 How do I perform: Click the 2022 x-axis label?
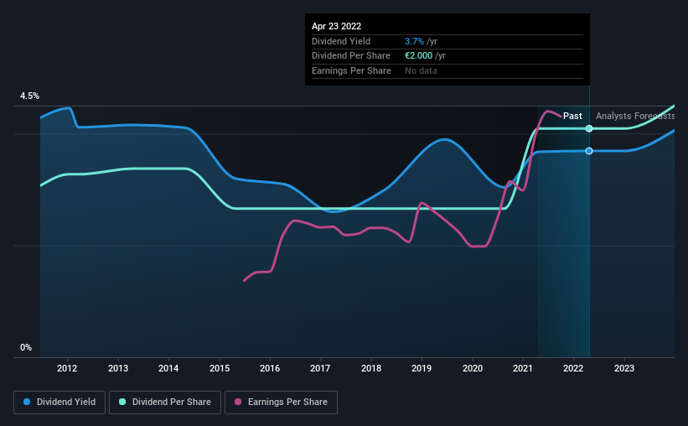(x=573, y=368)
